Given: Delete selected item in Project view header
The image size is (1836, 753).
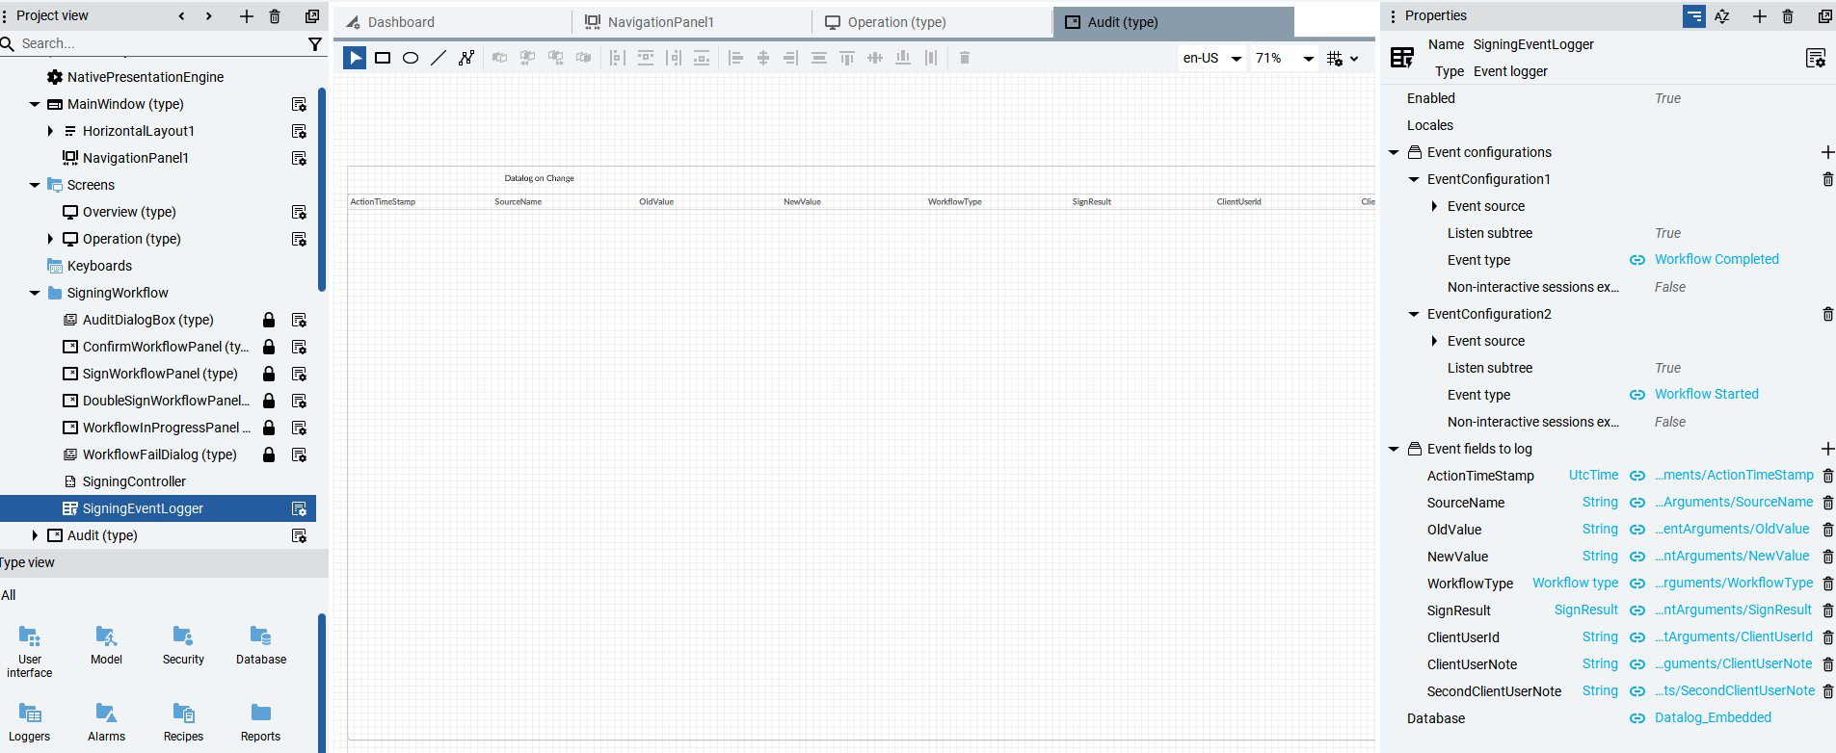Looking at the screenshot, I should pos(275,16).
